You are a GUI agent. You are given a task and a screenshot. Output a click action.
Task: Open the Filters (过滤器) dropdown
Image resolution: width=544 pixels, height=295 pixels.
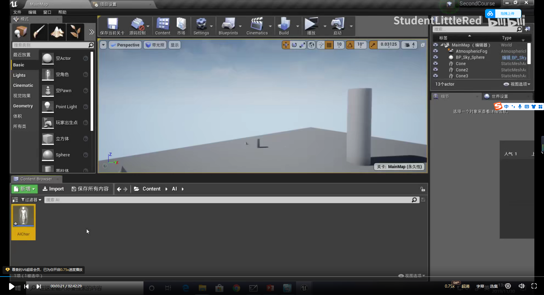click(31, 200)
